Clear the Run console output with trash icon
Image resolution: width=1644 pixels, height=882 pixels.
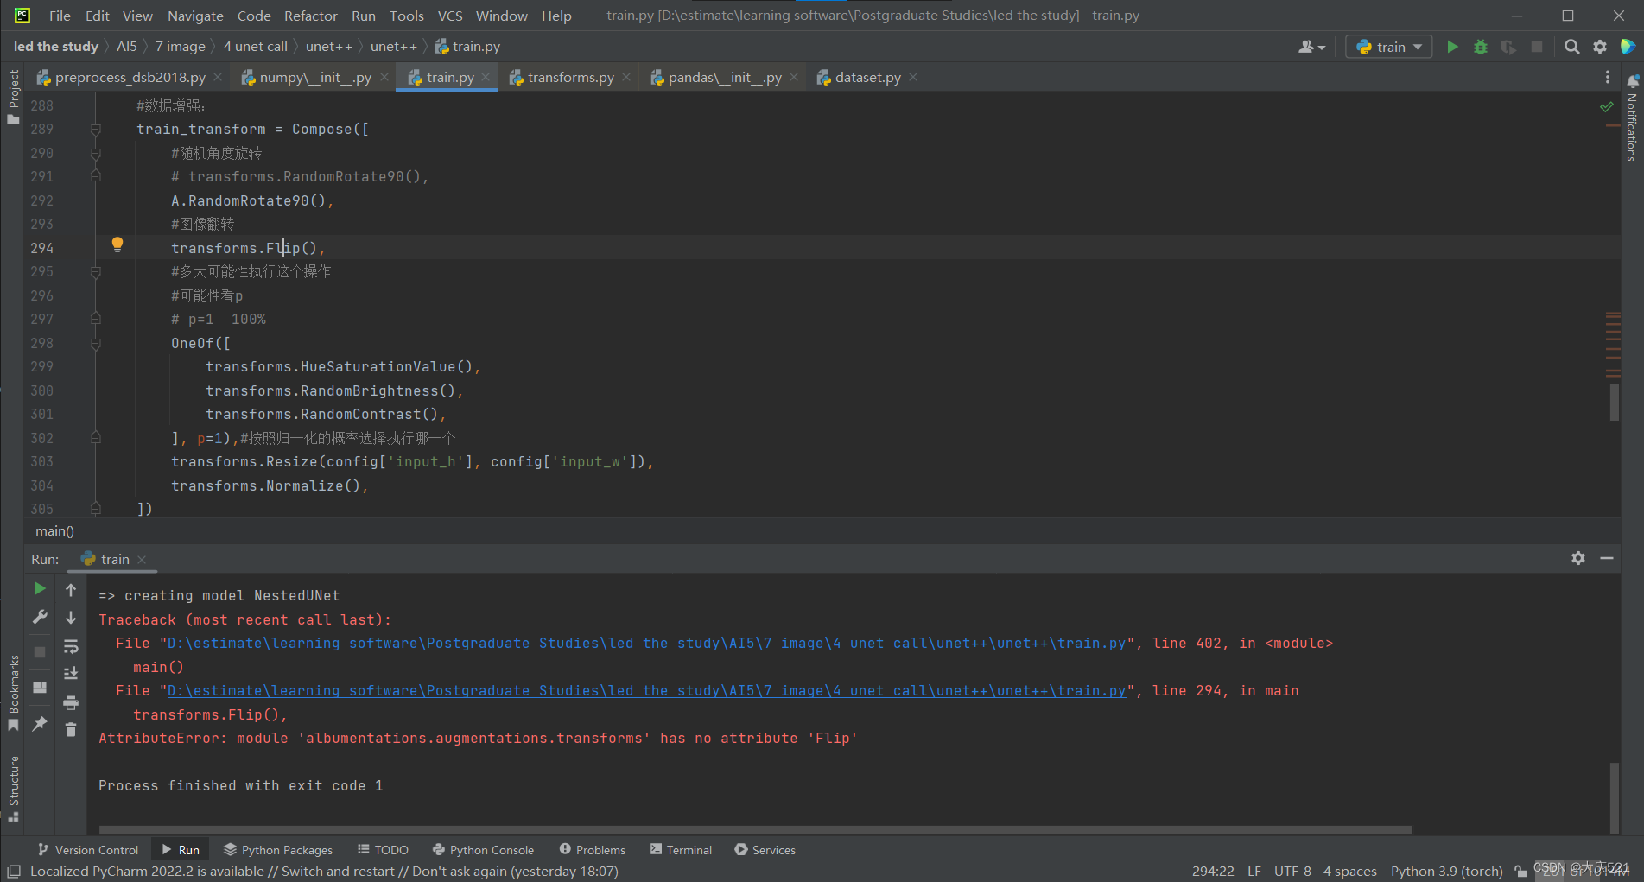(x=71, y=729)
